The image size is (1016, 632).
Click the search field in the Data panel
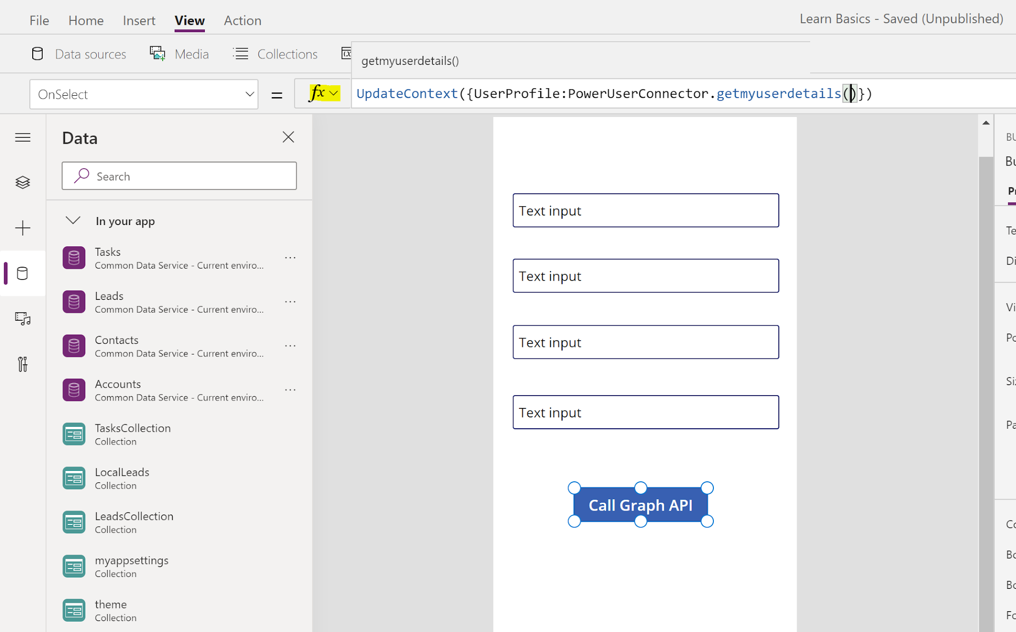point(179,176)
